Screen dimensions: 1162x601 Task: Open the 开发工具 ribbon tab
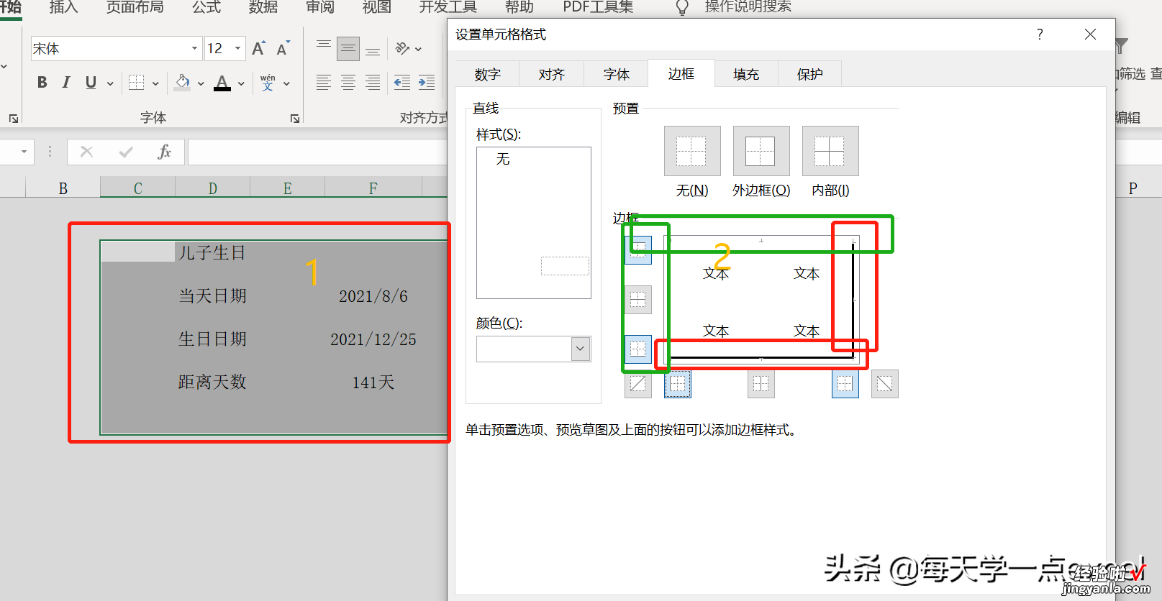(448, 7)
